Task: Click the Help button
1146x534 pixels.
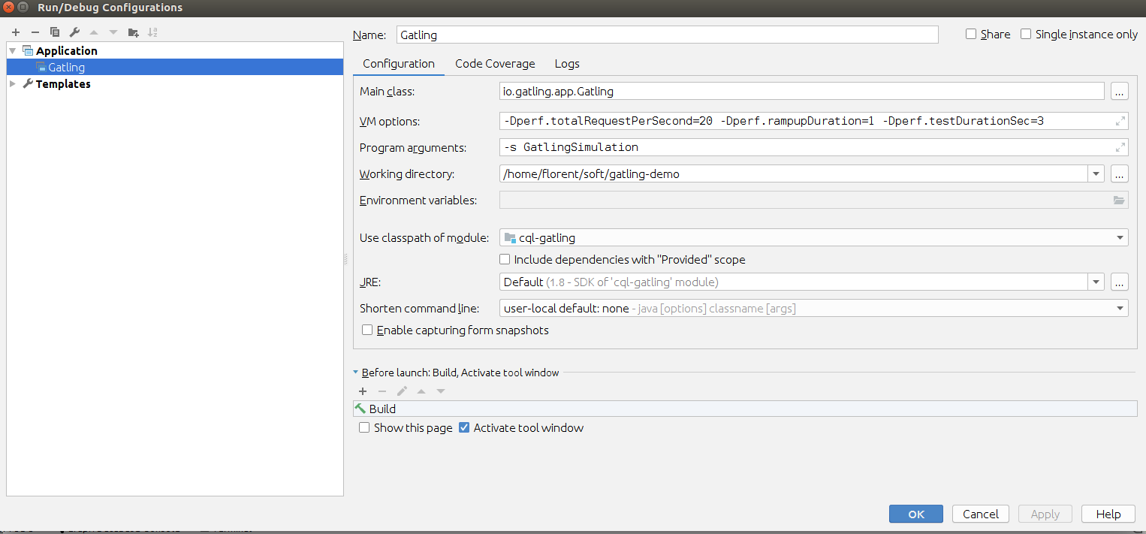Action: click(1108, 514)
